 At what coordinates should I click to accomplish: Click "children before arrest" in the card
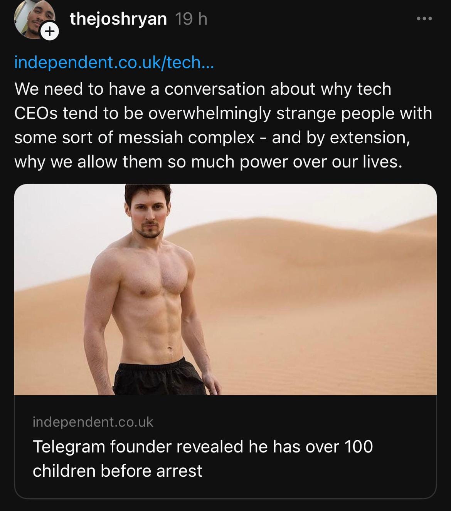tap(118, 471)
